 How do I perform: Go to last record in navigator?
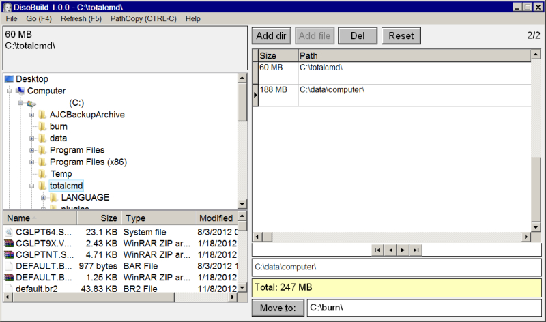416,250
